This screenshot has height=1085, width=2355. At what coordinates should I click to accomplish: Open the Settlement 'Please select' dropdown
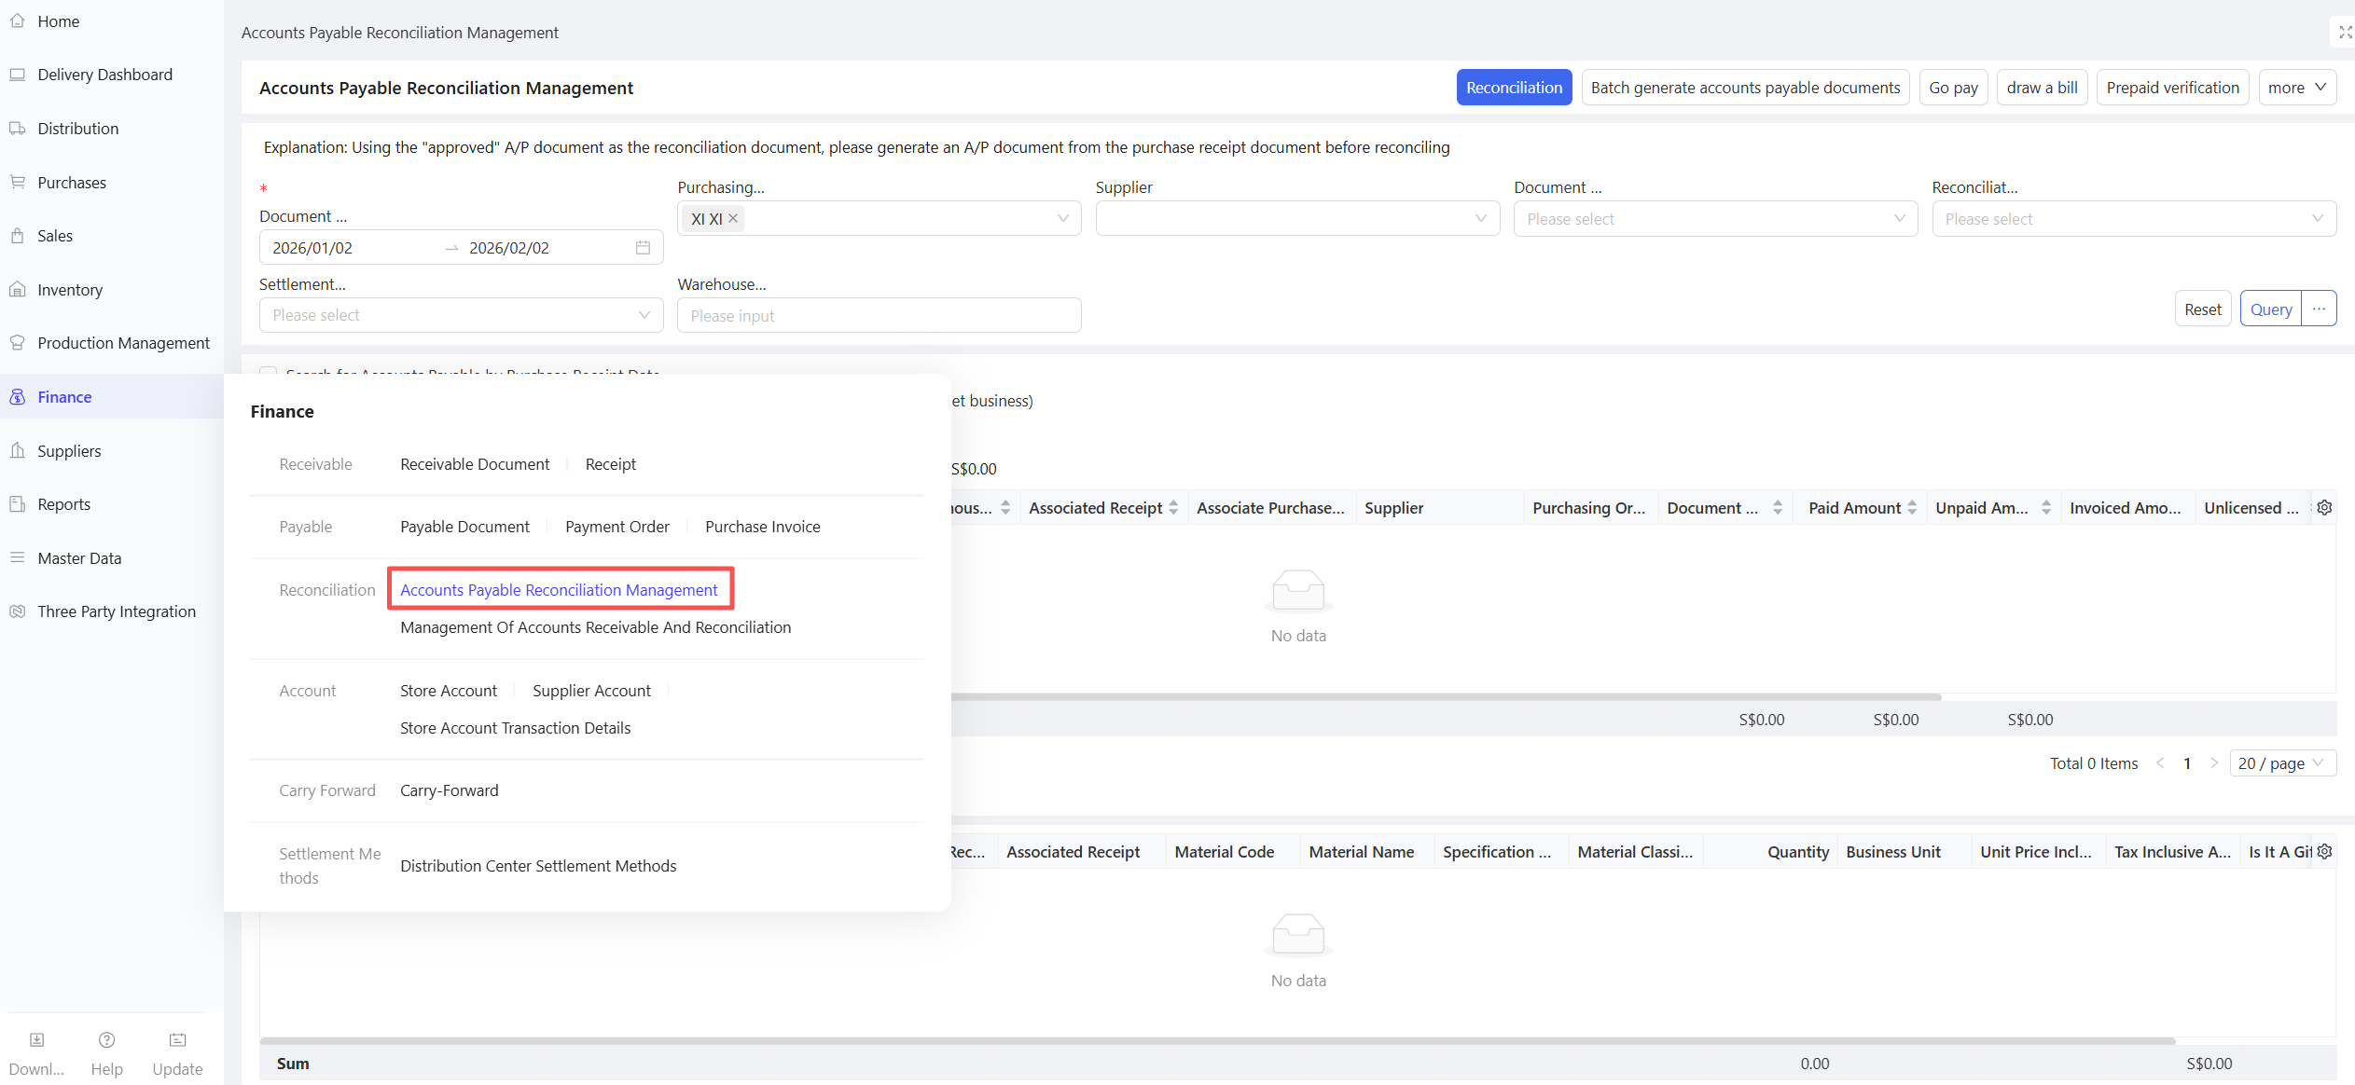coord(461,315)
